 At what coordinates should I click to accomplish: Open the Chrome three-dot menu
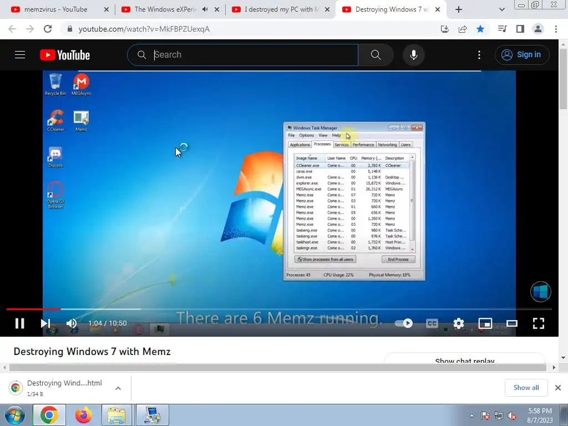(556, 29)
